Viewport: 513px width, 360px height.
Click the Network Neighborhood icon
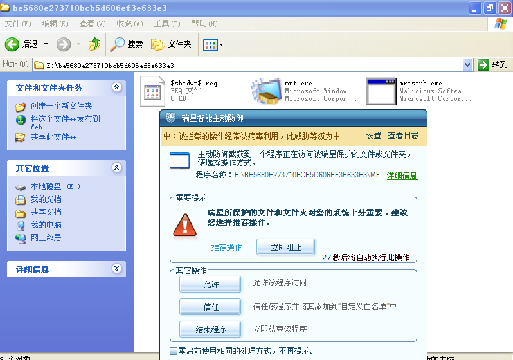click(x=21, y=239)
